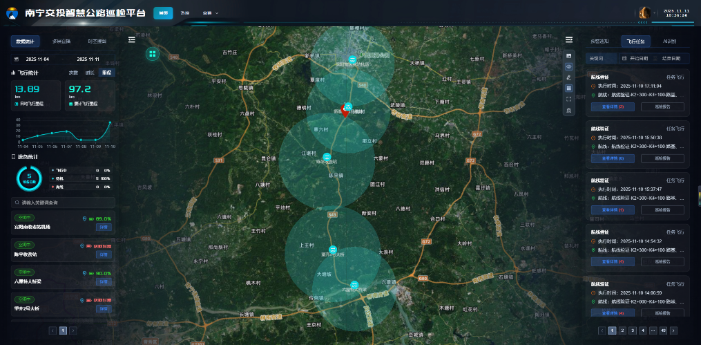Switch flight statistics to 次数 mode

coord(73,73)
